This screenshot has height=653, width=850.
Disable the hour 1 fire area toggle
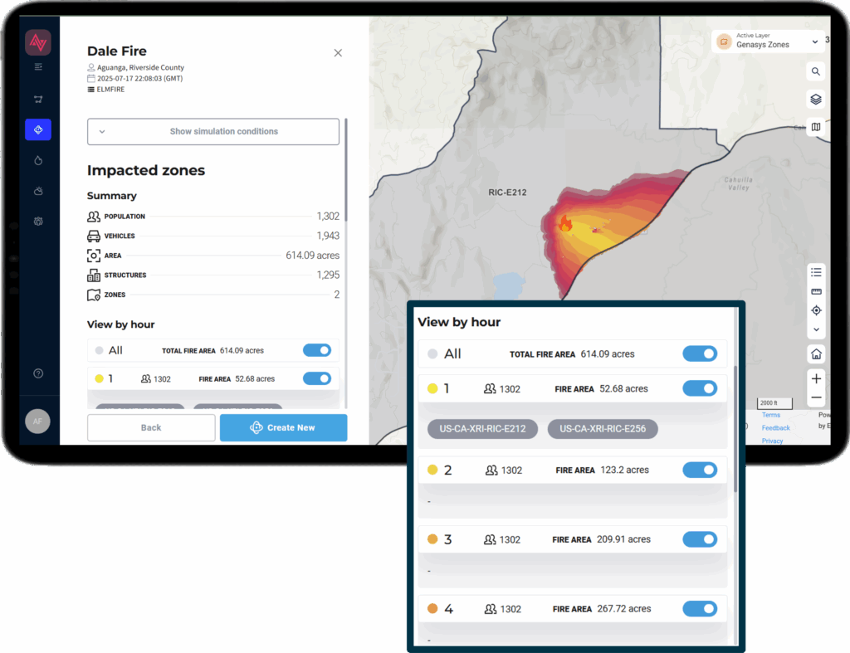700,388
